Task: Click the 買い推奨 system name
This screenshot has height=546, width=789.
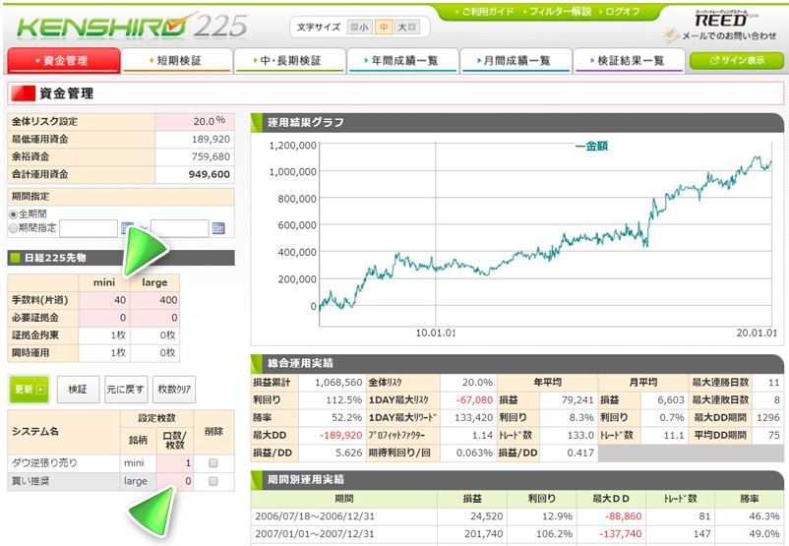Action: click(x=30, y=482)
